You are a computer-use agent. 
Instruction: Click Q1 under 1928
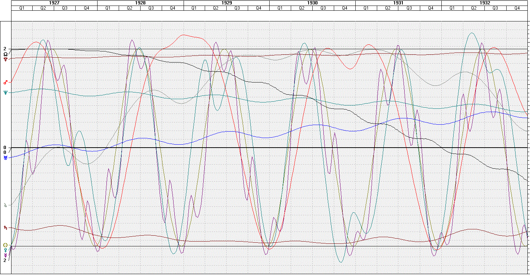tap(108, 8)
